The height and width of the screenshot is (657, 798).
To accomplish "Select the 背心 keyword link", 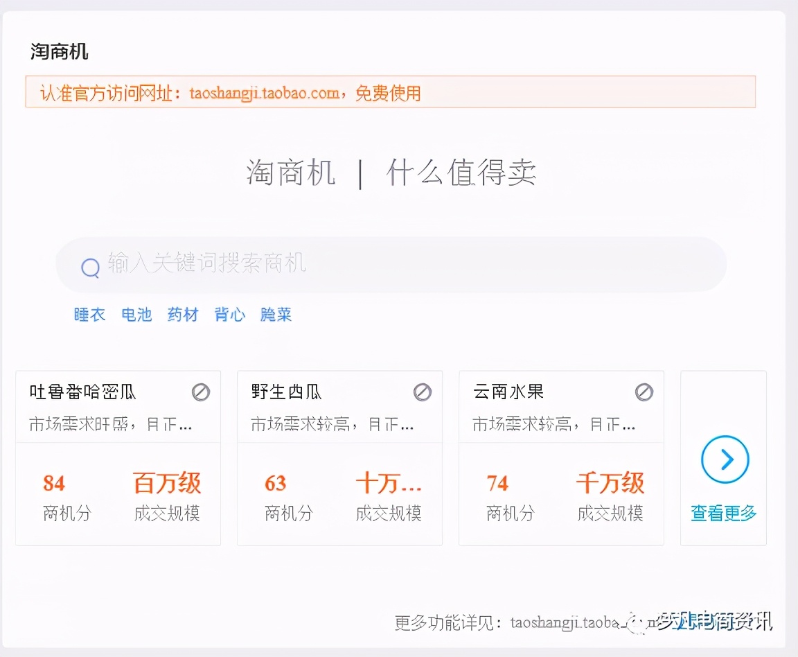I will 229,315.
